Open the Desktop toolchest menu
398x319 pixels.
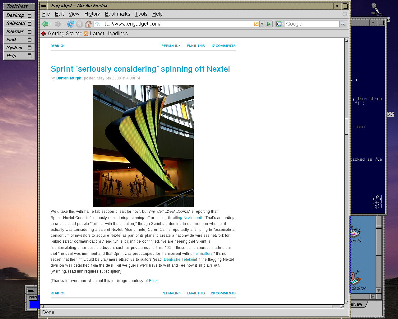[19, 15]
